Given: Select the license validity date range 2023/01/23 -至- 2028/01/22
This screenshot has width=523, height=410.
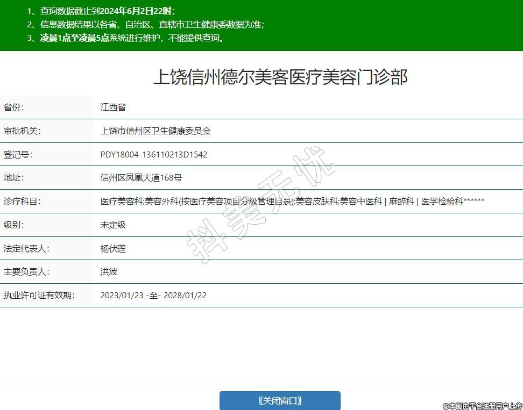Looking at the screenshot, I should click(x=153, y=295).
